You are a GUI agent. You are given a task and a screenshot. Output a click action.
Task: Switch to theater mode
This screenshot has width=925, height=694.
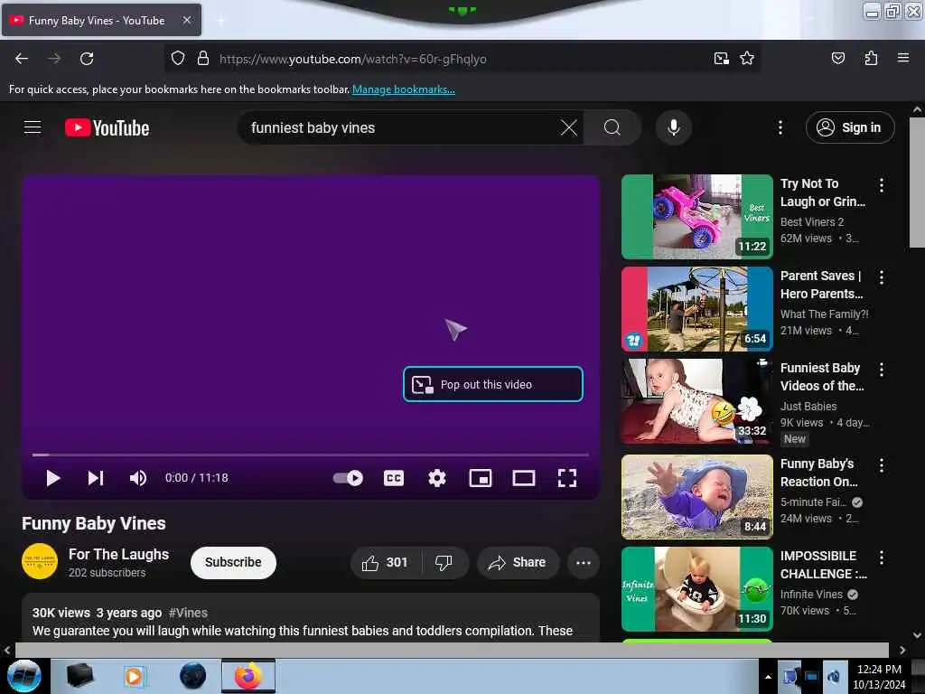tap(524, 478)
